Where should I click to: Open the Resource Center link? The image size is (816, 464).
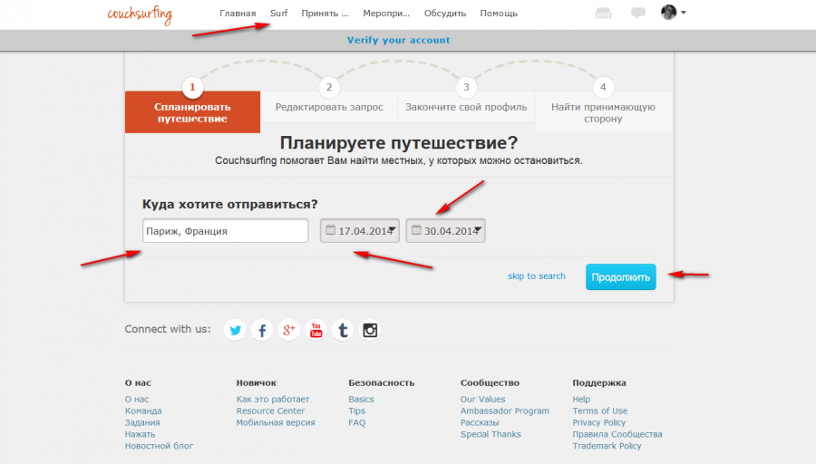[x=270, y=411]
